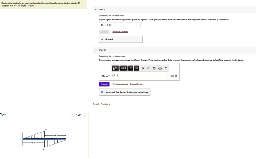256x158 pixels.
Task: Collapse the Part A section
Action: tap(96, 9)
